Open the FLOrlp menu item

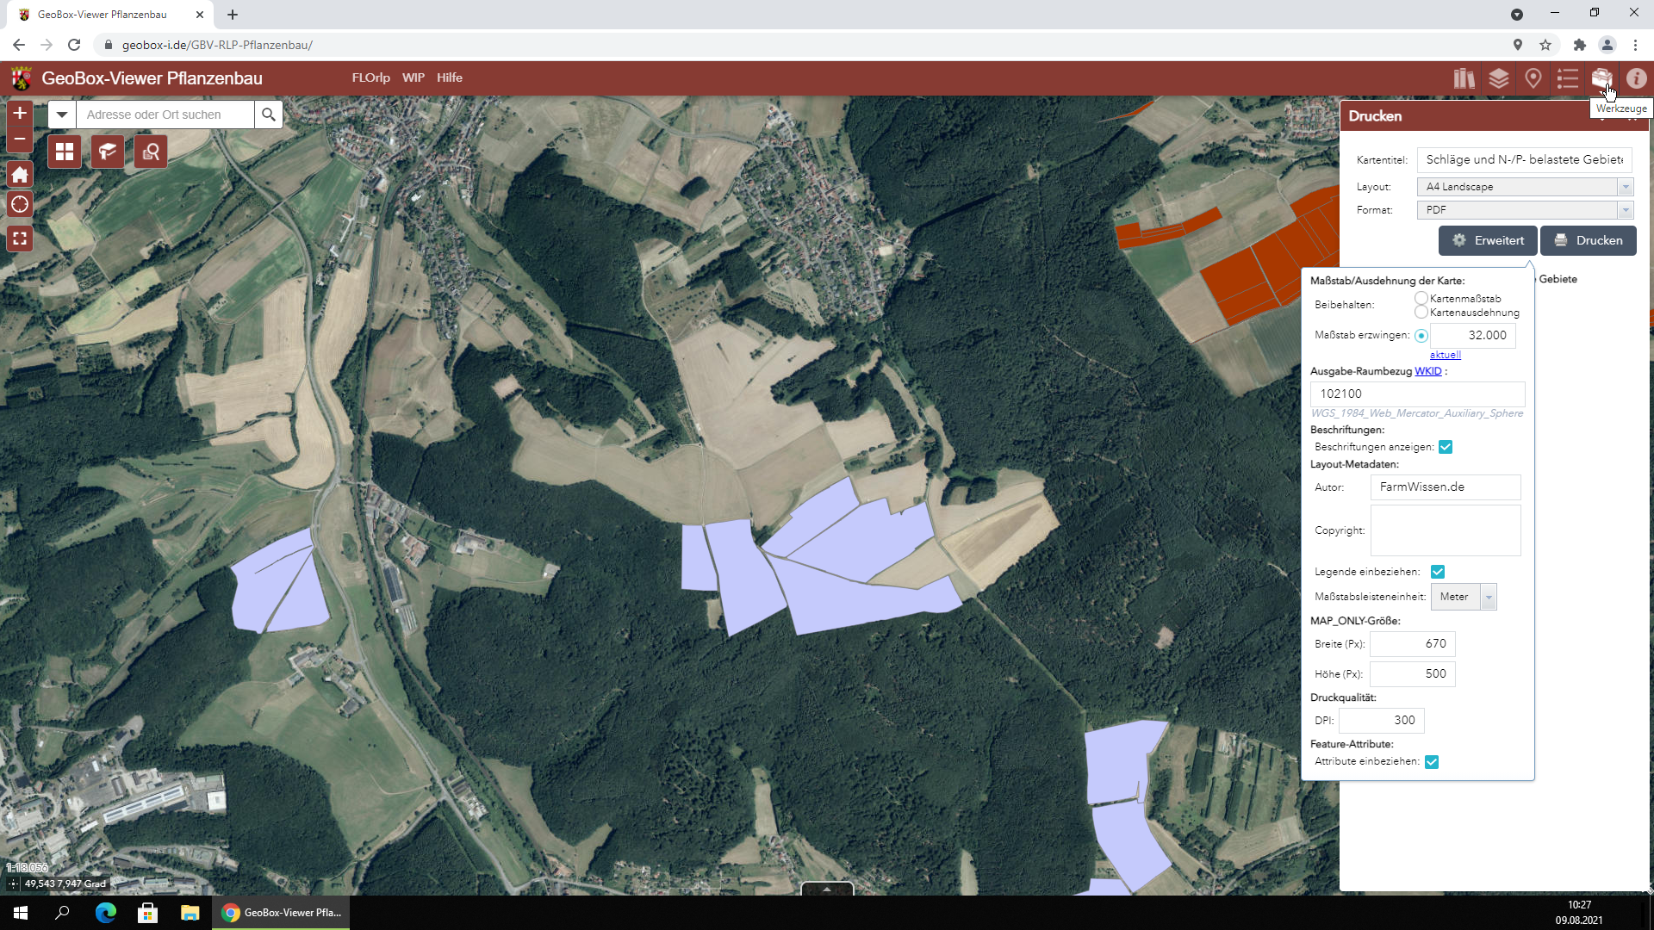pos(370,77)
